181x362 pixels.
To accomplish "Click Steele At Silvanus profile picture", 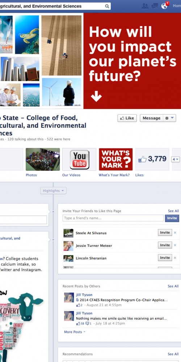I will (68, 233).
